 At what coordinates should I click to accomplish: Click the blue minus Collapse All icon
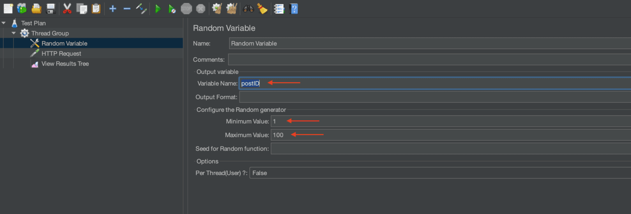pos(127,8)
